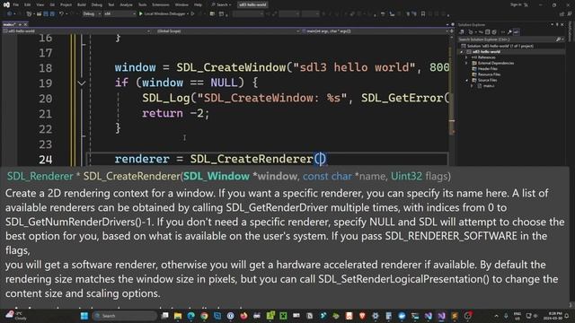Click Solution Explorer properties wrench icon
Viewport: 575px width, 323px height.
click(509, 32)
